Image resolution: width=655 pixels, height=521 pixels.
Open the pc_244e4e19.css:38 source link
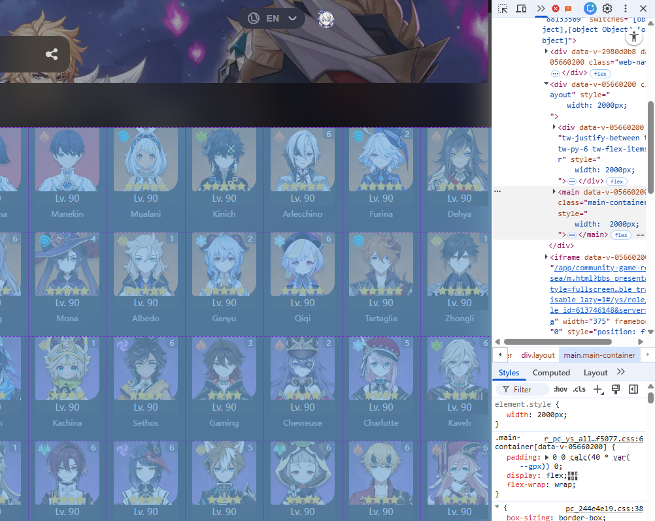(604, 509)
